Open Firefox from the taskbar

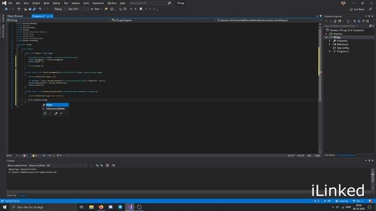coord(101,207)
